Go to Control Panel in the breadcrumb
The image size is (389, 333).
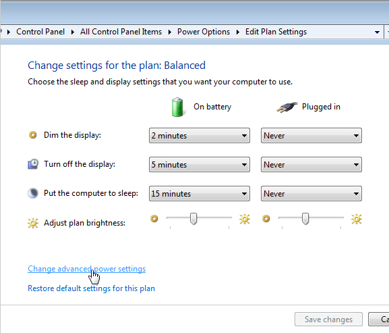[x=40, y=32]
